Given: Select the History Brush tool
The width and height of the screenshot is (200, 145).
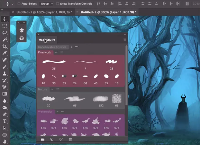Looking at the screenshot, I should 5,80.
